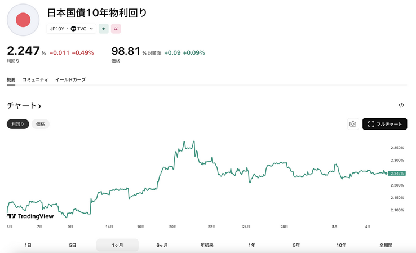This screenshot has height=253, width=416.
Task: Open the イールドカーブ tab
Action: coord(70,80)
